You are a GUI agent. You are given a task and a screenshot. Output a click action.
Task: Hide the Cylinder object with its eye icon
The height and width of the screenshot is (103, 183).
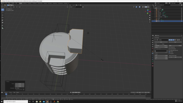pyautogui.click(x=182, y=15)
